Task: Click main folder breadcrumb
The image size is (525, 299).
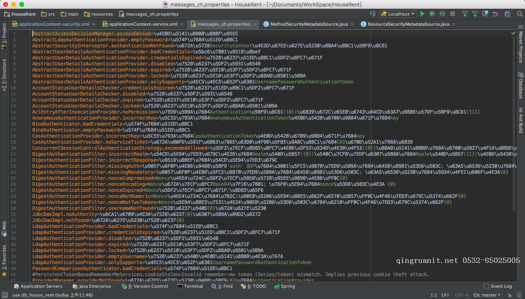Action: click(x=70, y=14)
